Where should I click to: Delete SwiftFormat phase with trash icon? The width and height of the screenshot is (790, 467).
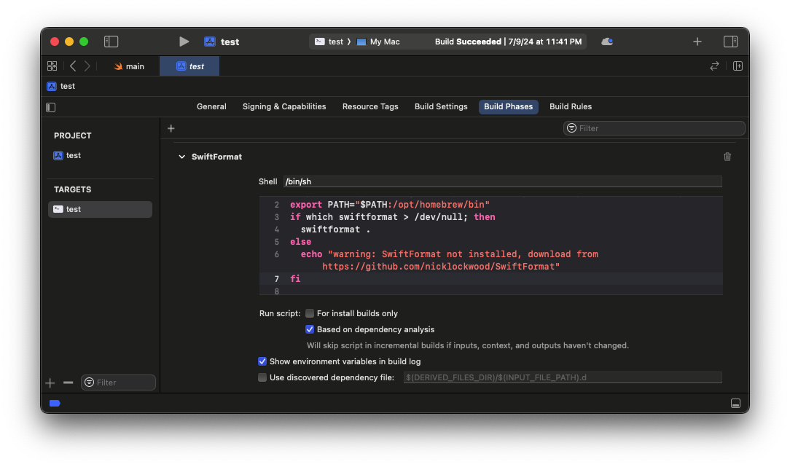click(727, 157)
